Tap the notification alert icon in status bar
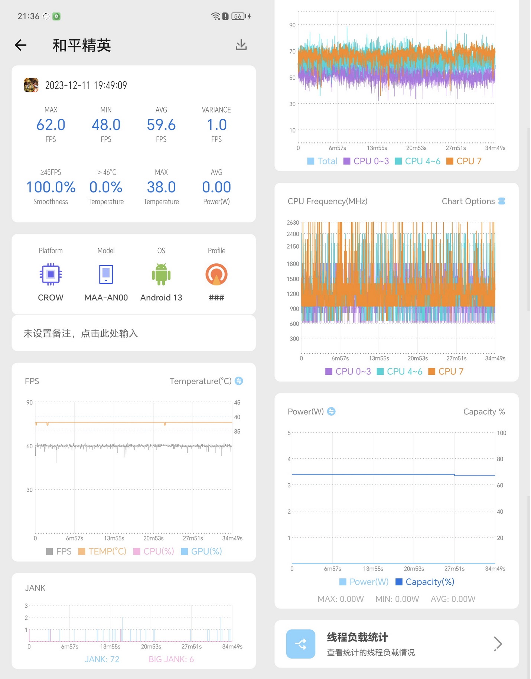531x679 pixels. point(225,16)
